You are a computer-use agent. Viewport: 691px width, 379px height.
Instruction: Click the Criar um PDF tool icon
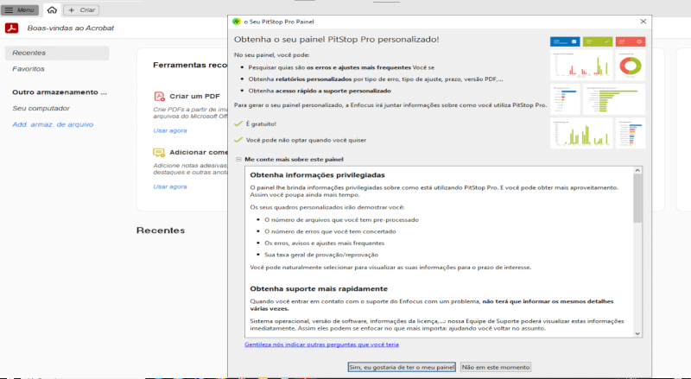coord(158,96)
